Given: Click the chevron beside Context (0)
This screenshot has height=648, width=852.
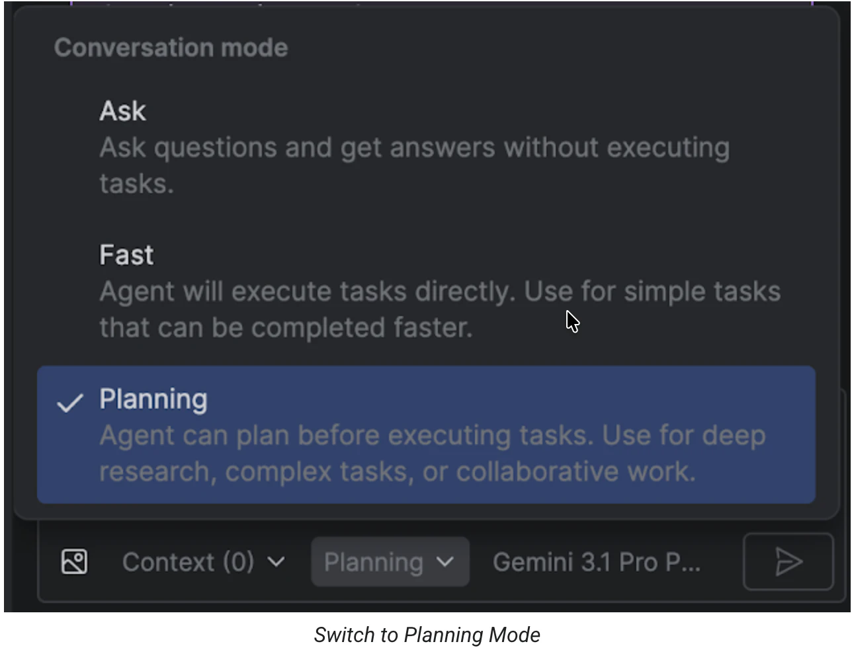Looking at the screenshot, I should coord(277,561).
